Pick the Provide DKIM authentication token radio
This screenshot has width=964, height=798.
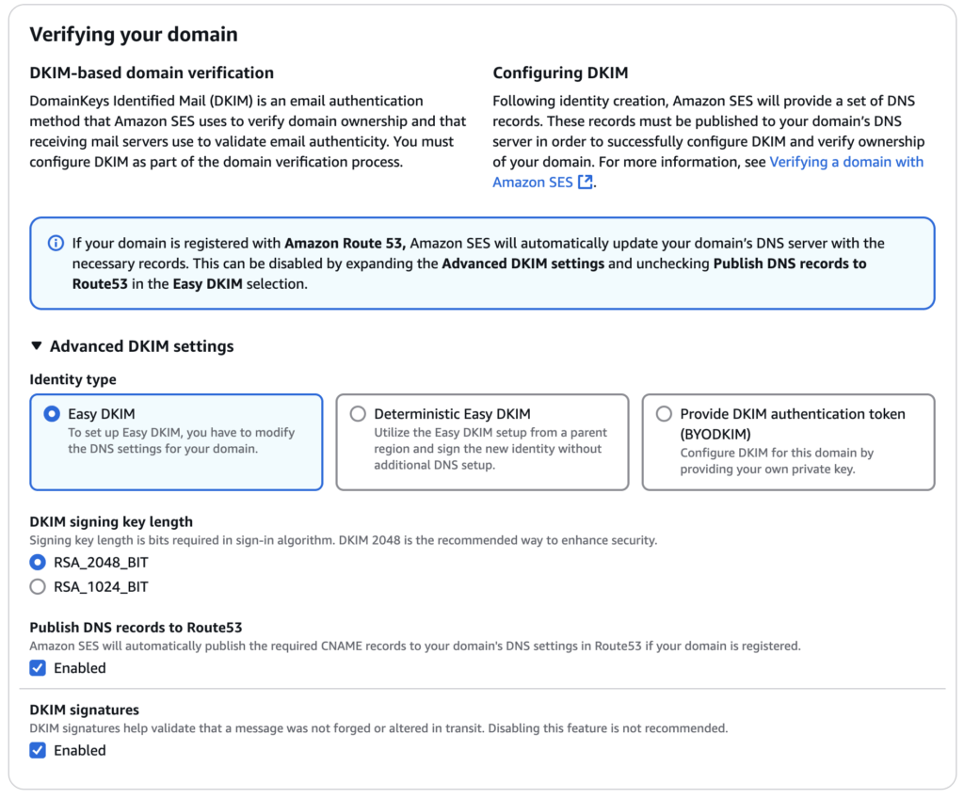(664, 414)
